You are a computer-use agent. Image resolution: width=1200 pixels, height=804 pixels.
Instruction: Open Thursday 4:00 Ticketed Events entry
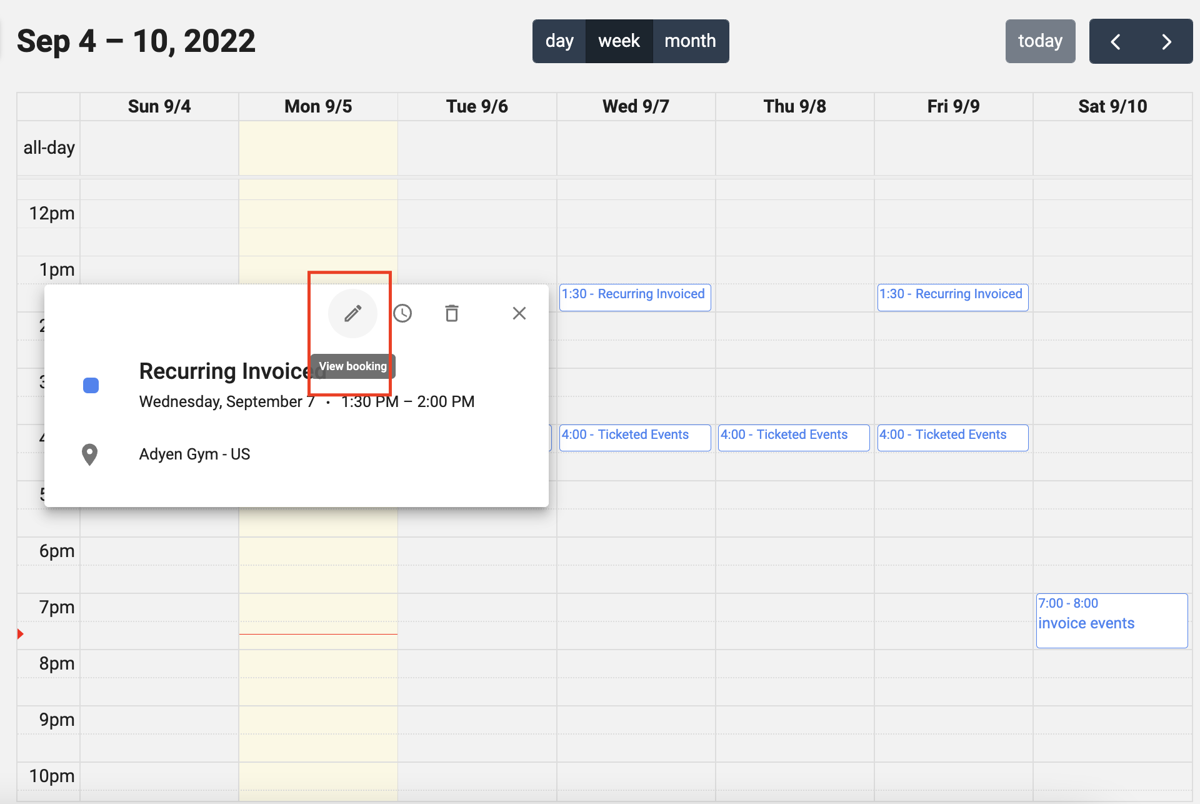793,437
